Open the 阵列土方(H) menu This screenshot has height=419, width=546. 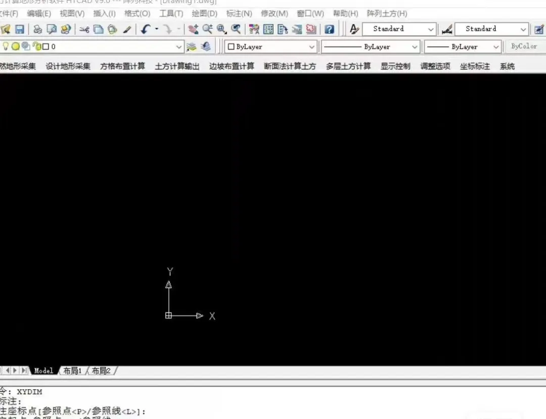pyautogui.click(x=387, y=14)
